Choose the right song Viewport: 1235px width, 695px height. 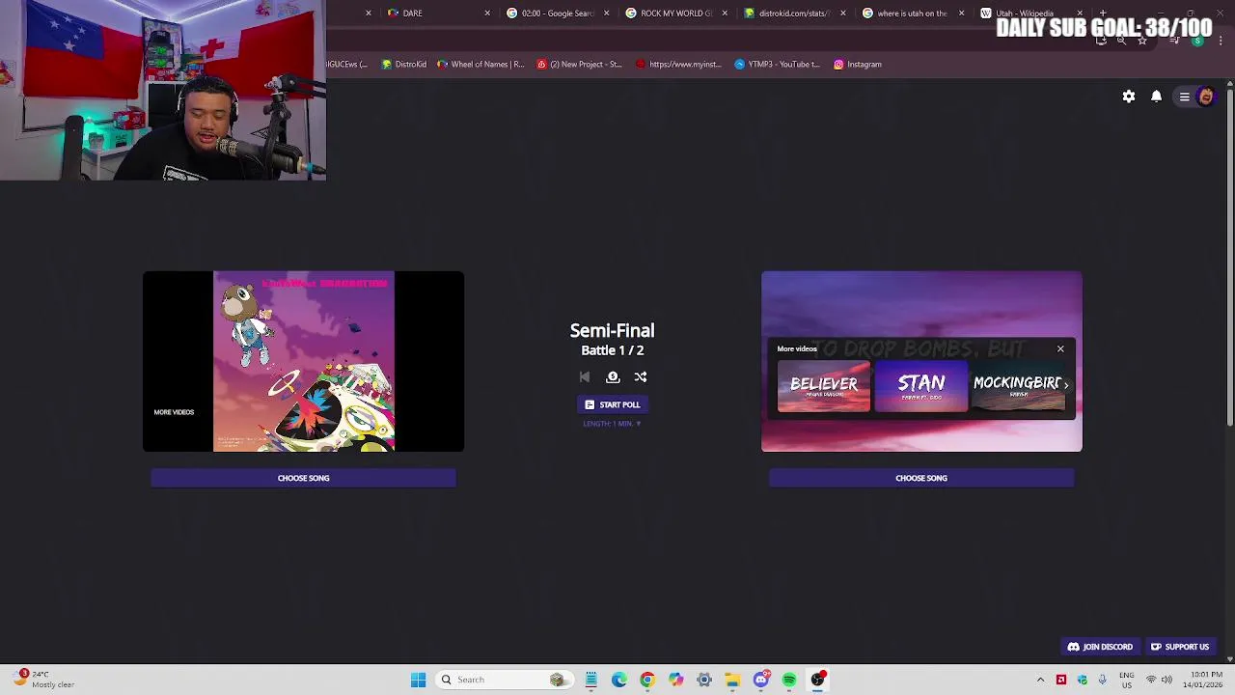point(921,478)
